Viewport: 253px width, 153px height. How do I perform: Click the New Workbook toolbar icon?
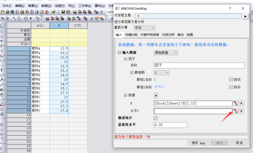click(7, 12)
